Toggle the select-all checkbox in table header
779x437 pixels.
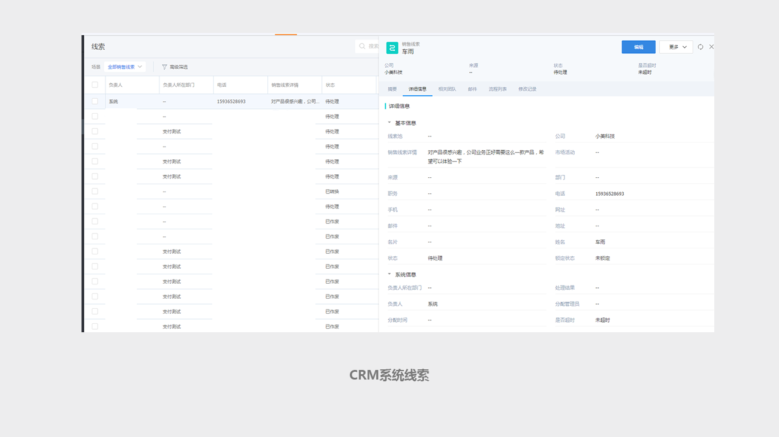[x=95, y=85]
